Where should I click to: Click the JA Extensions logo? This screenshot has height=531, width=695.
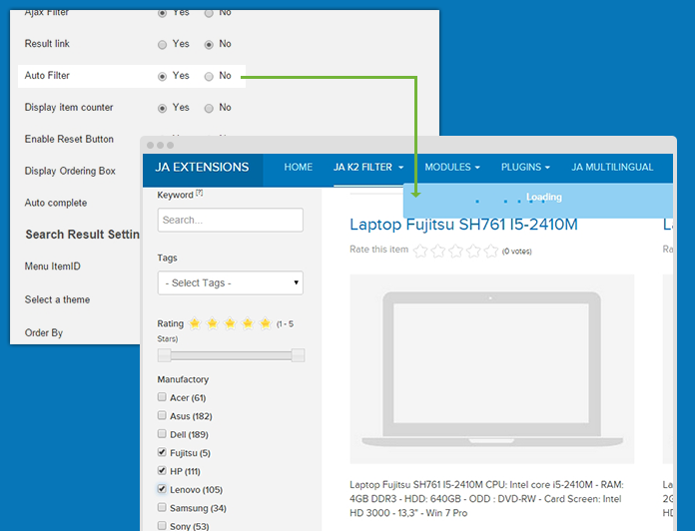pos(202,168)
